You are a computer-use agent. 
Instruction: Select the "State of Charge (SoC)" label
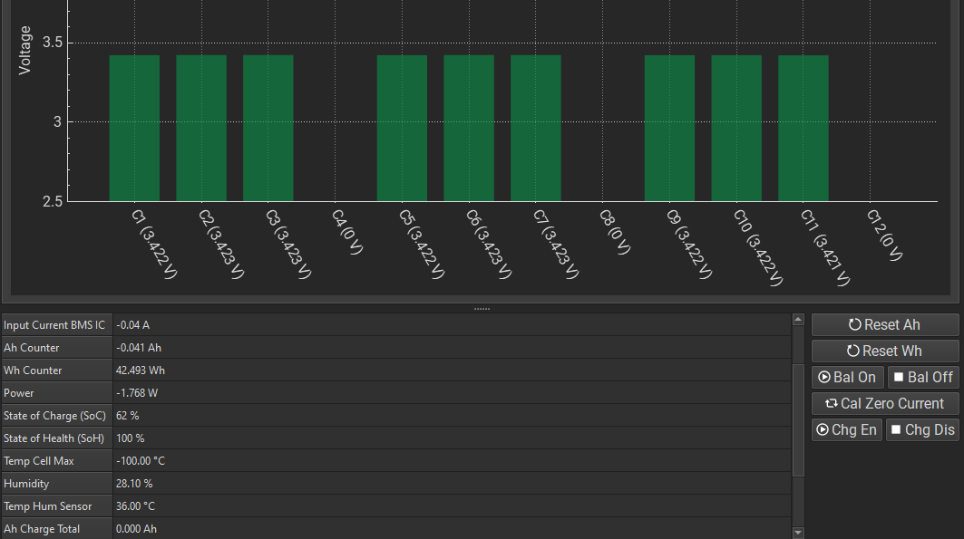pos(54,416)
